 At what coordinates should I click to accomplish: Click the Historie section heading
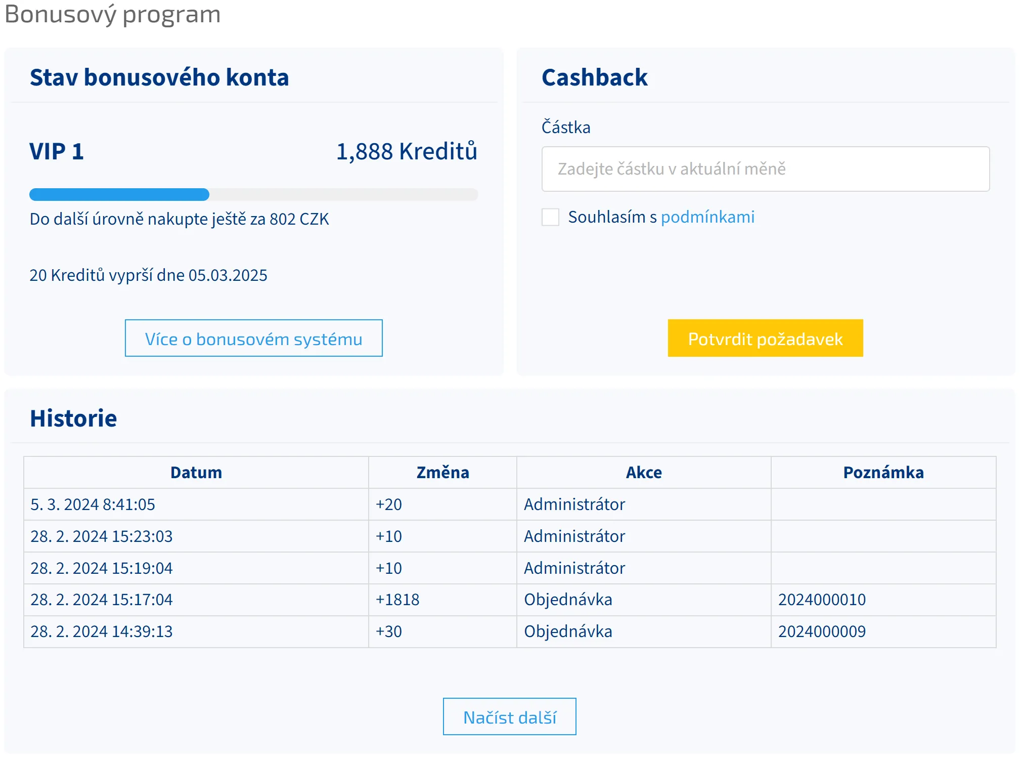tap(73, 418)
